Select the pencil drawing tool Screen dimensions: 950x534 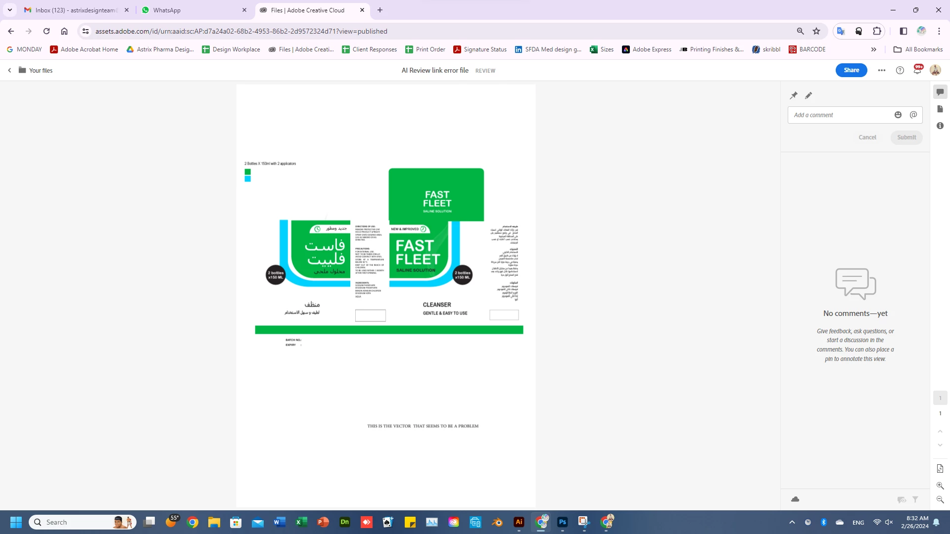pos(808,95)
